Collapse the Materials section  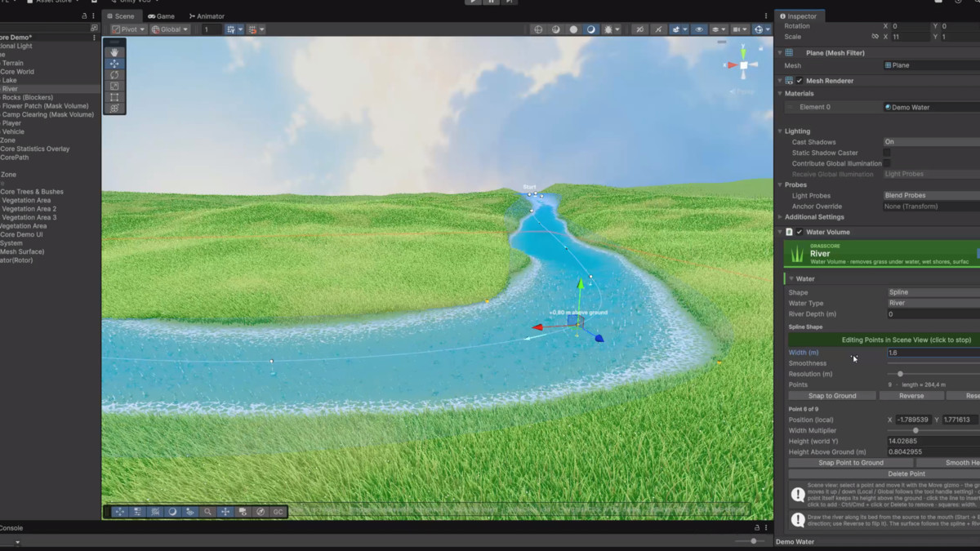click(x=780, y=94)
